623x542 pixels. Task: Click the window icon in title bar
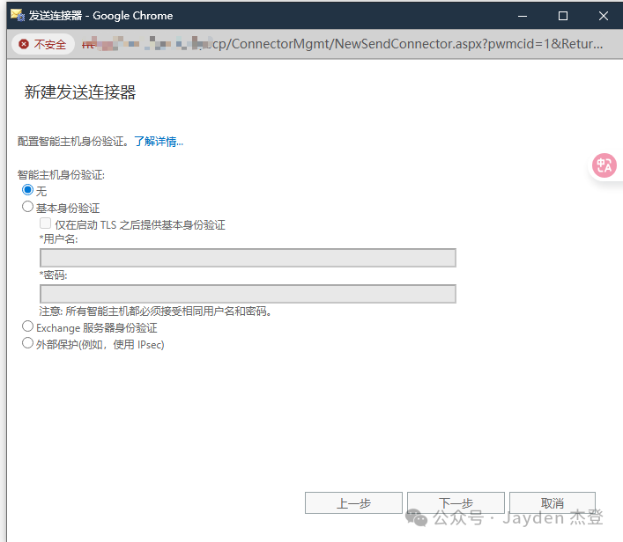(17, 15)
